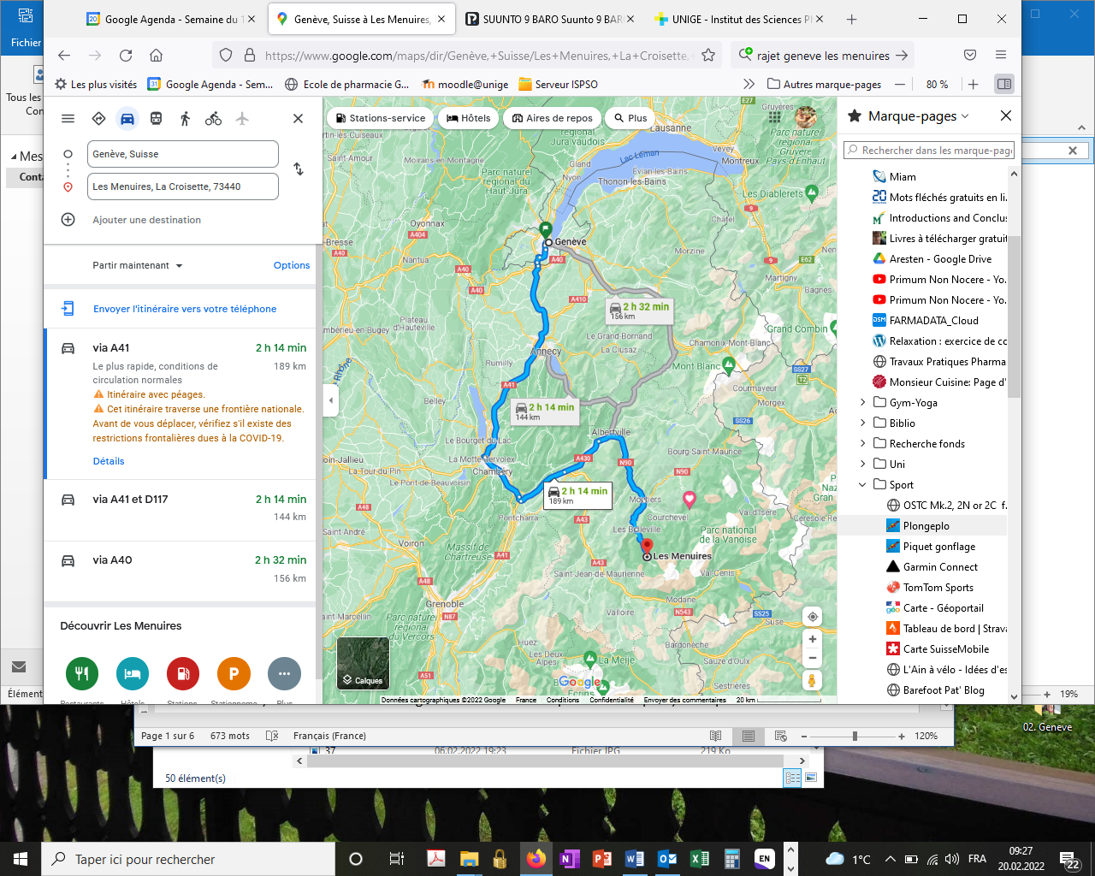The width and height of the screenshot is (1095, 876).
Task: Open route Options link
Action: pyautogui.click(x=292, y=265)
